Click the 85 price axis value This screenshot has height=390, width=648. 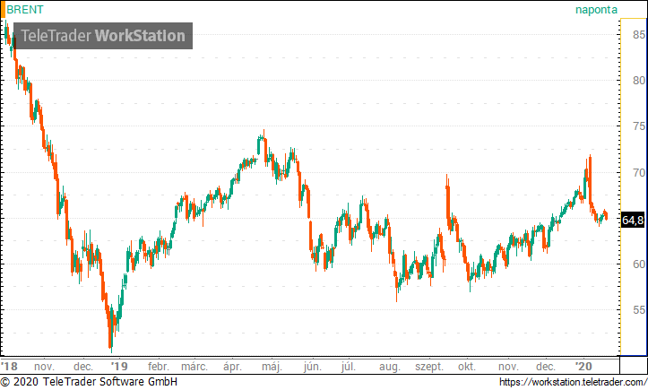[x=639, y=35]
